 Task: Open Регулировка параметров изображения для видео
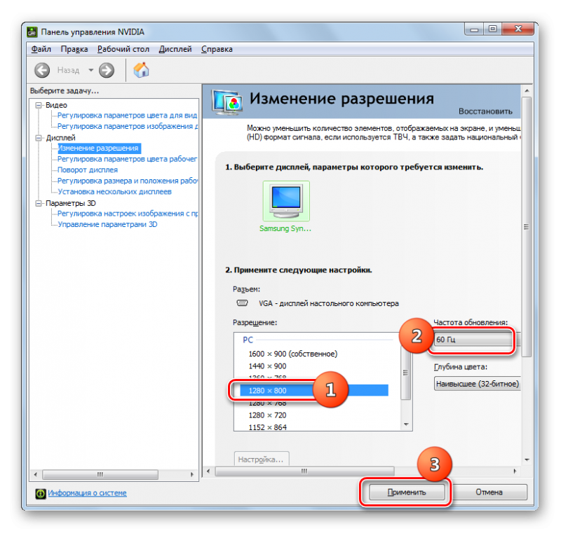pos(128,126)
